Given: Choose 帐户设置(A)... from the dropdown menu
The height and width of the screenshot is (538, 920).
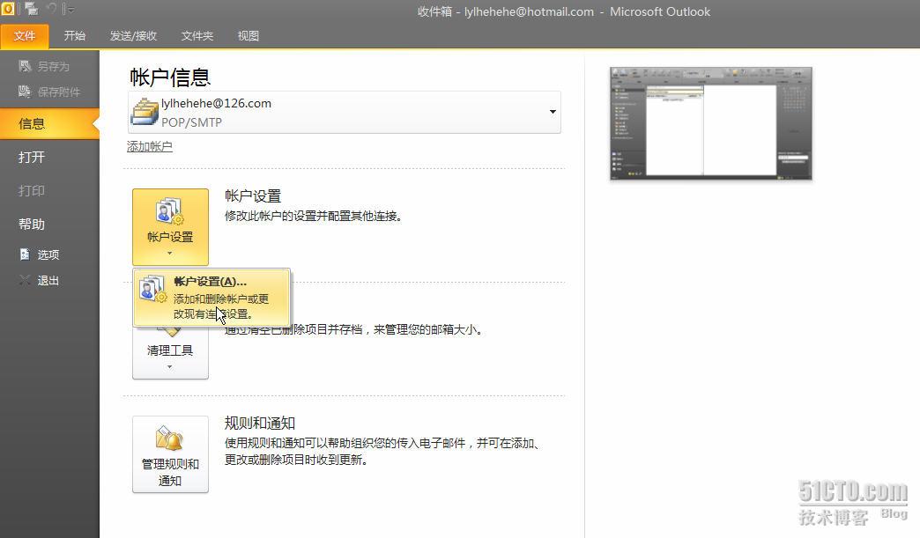Looking at the screenshot, I should pyautogui.click(x=211, y=297).
